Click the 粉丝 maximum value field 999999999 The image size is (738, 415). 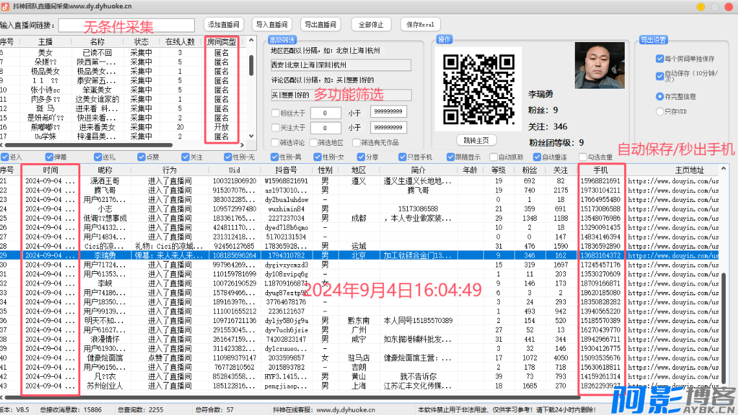coord(388,112)
